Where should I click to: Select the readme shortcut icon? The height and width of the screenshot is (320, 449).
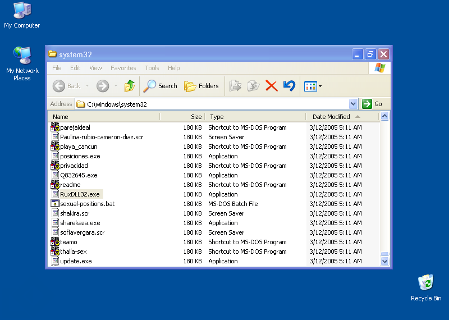point(54,184)
